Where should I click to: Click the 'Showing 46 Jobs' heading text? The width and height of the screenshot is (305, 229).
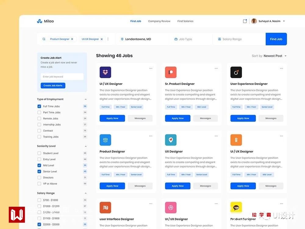coord(114,56)
